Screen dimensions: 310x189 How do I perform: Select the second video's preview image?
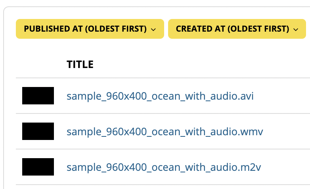click(x=38, y=131)
